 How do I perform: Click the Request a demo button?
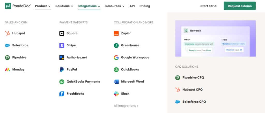tap(240, 6)
